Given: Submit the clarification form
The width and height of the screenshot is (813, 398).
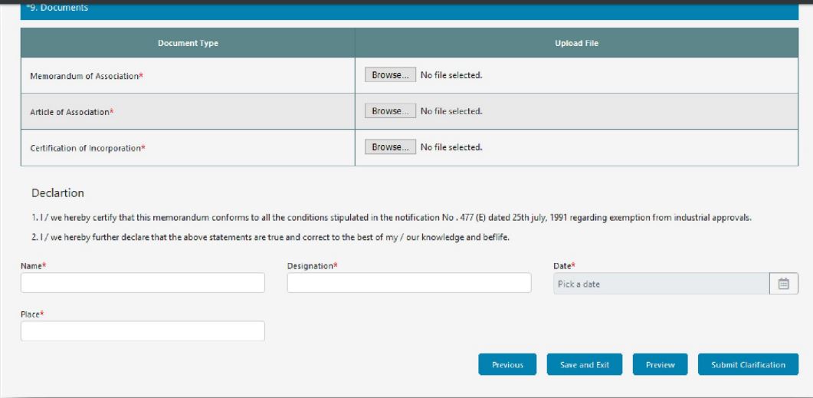Looking at the screenshot, I should pyautogui.click(x=748, y=365).
